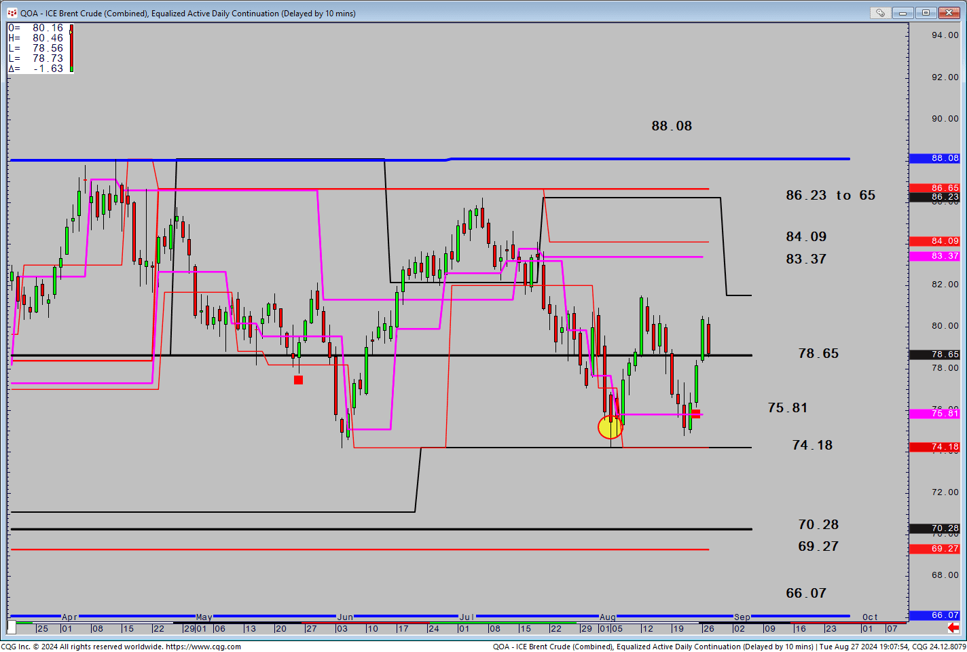Select the '88.08' chart annotation text
This screenshot has height=652, width=967.
click(x=672, y=126)
